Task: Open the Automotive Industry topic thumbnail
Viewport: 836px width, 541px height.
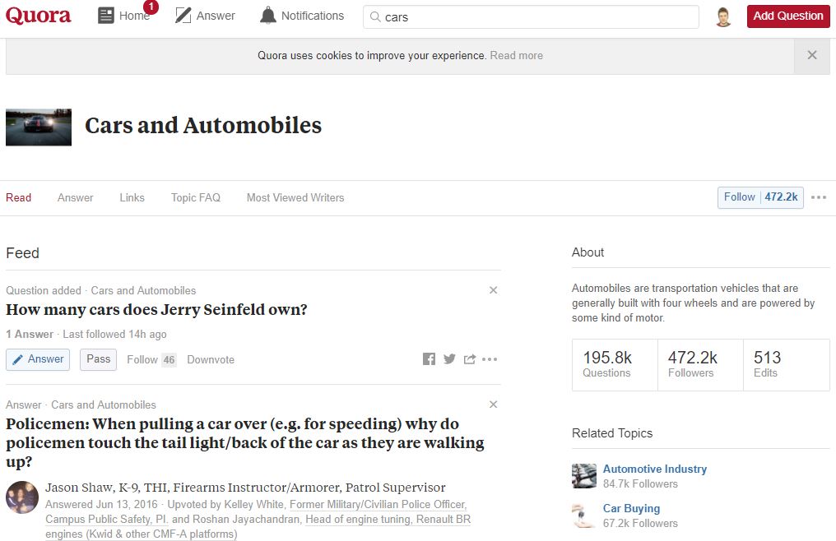Action: [x=584, y=476]
